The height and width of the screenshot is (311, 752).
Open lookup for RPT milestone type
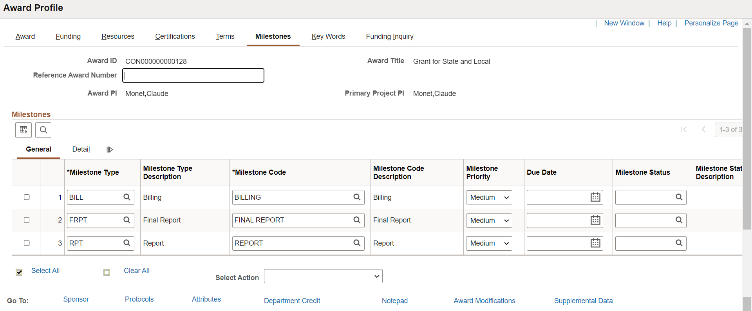[127, 243]
